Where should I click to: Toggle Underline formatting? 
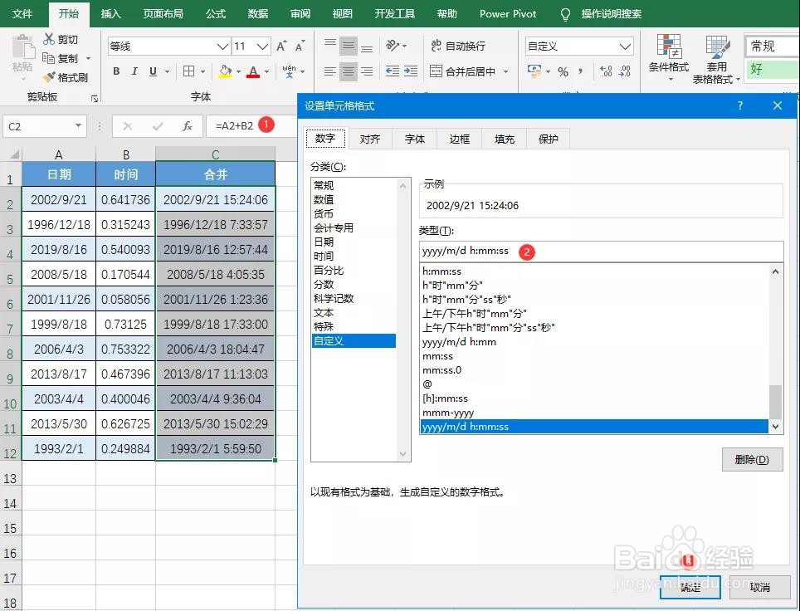tap(153, 71)
